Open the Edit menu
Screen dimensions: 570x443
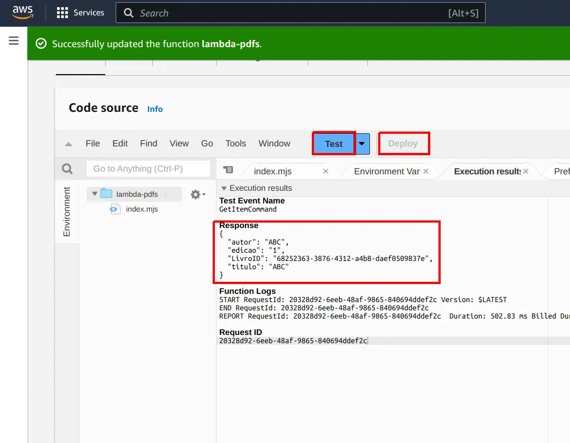pos(120,143)
